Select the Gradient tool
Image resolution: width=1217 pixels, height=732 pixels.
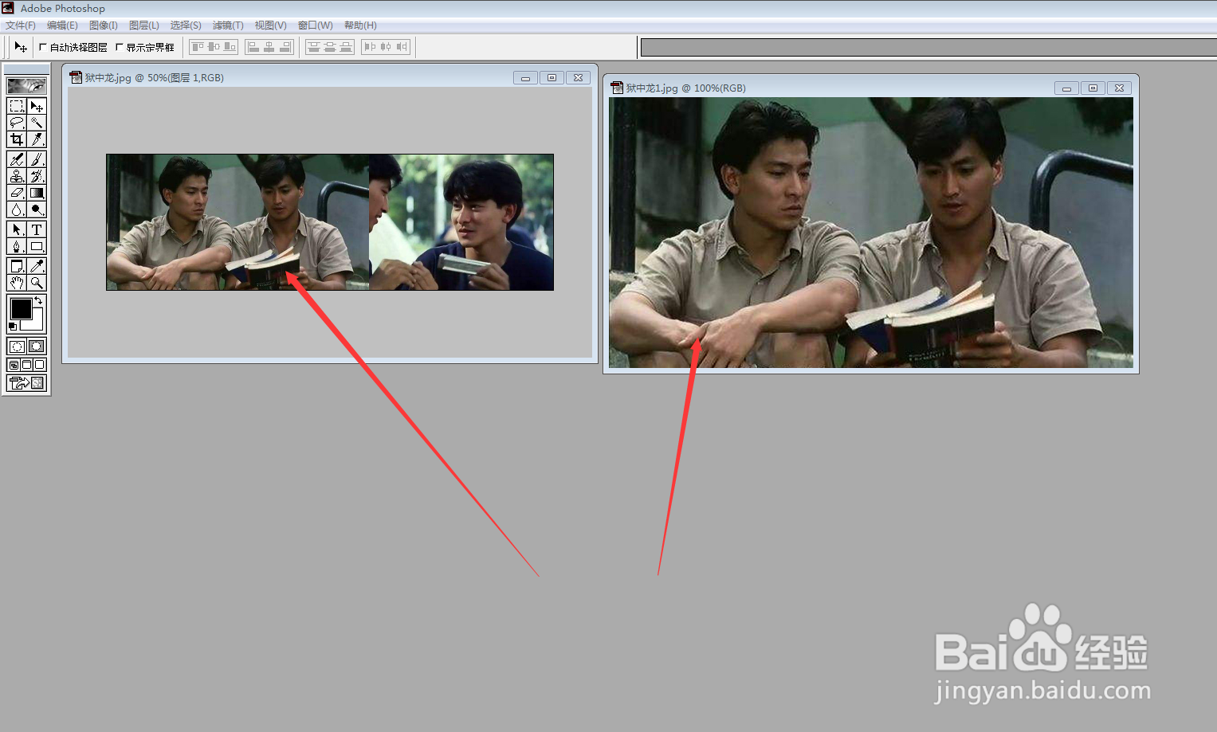coord(37,193)
